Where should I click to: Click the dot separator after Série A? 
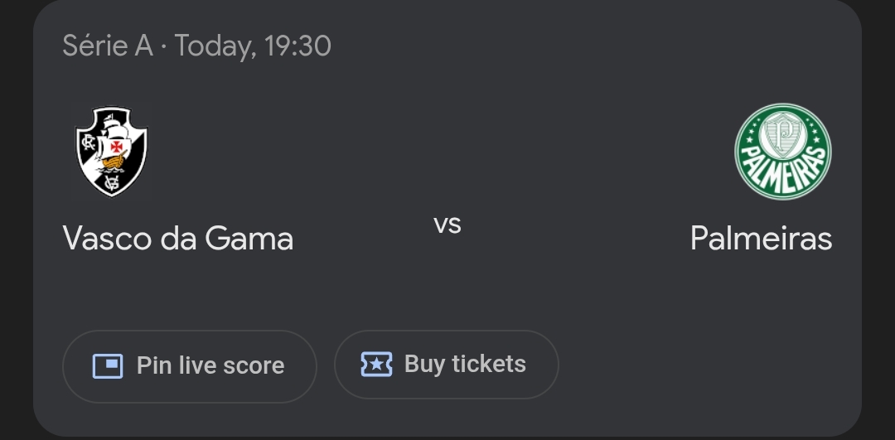[x=163, y=46]
